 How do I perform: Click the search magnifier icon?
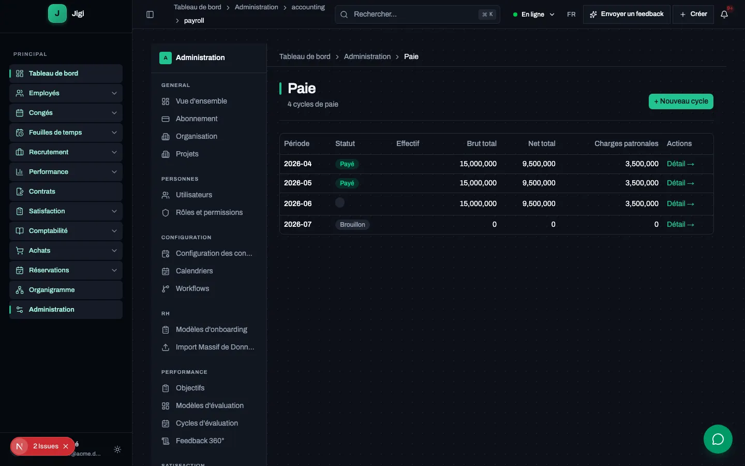344,14
